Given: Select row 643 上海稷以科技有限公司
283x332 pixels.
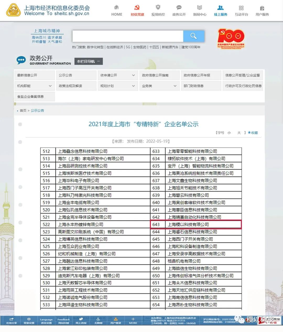Looking at the screenshot, I should 196,224.
